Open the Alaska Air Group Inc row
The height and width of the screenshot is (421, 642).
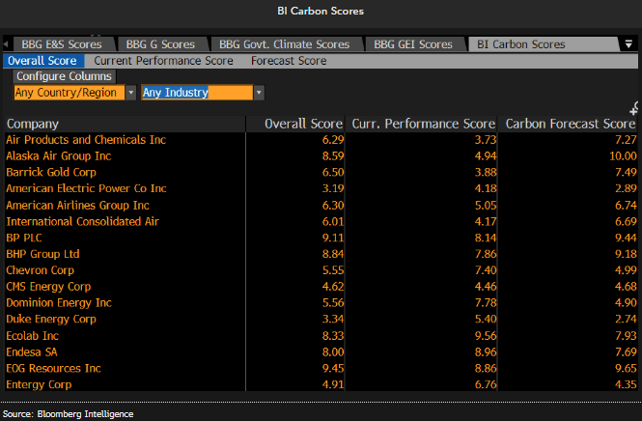click(59, 155)
